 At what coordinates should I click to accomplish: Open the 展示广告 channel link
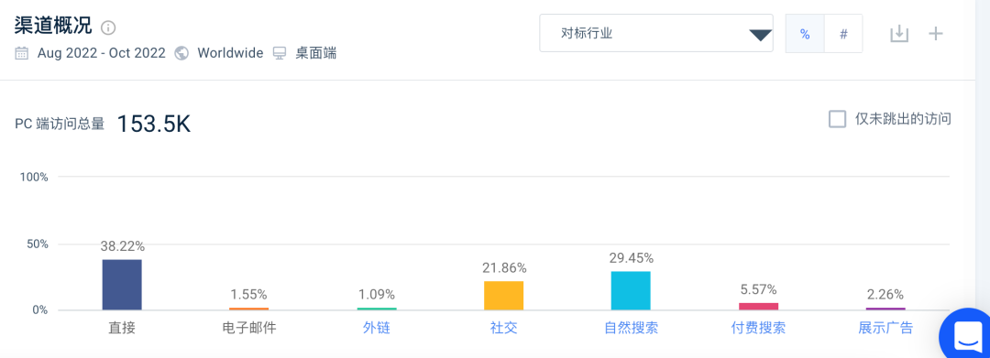tap(885, 329)
